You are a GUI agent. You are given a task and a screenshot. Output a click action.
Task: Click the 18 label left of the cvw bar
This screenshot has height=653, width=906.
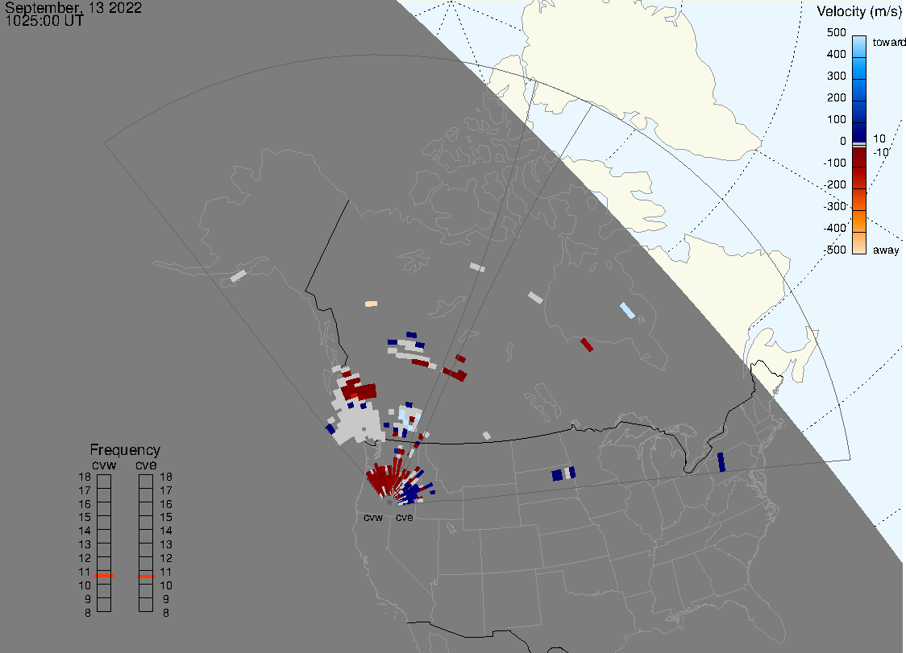coord(85,477)
